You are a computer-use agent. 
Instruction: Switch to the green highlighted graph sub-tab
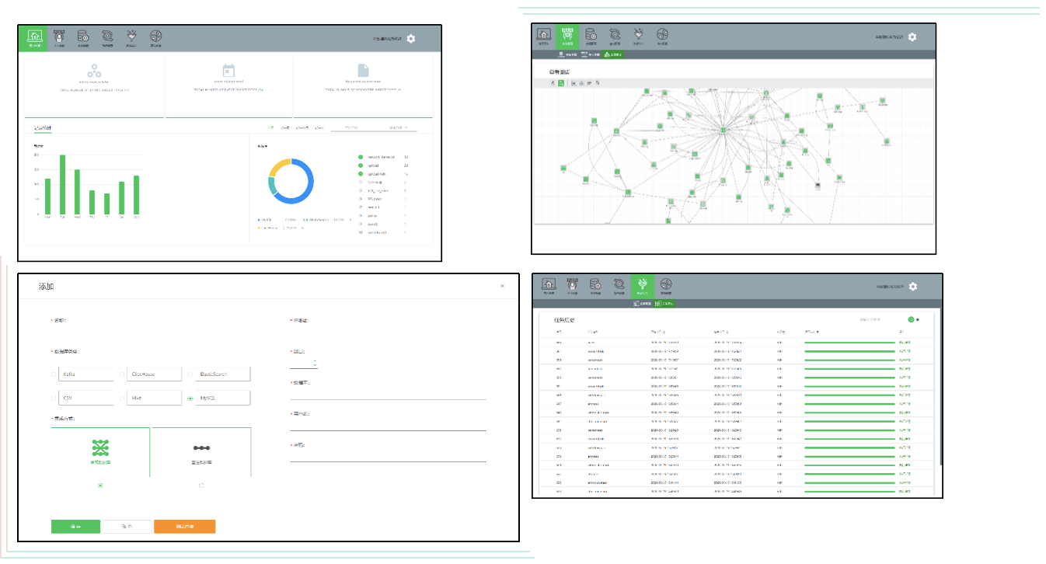pos(612,54)
